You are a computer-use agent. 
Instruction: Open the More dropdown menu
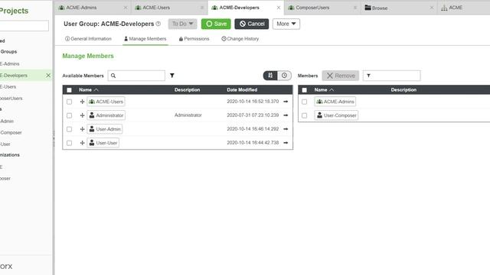(286, 24)
